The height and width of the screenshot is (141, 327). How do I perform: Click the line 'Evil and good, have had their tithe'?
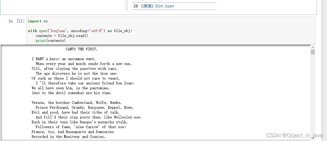click(x=76, y=112)
